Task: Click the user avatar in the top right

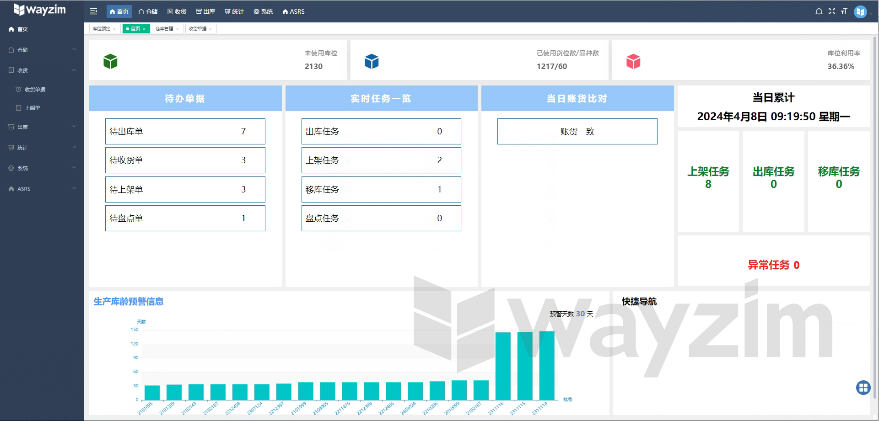Action: [x=860, y=11]
